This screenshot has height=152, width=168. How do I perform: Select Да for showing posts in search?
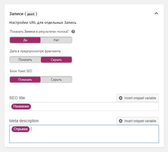click(x=25, y=40)
